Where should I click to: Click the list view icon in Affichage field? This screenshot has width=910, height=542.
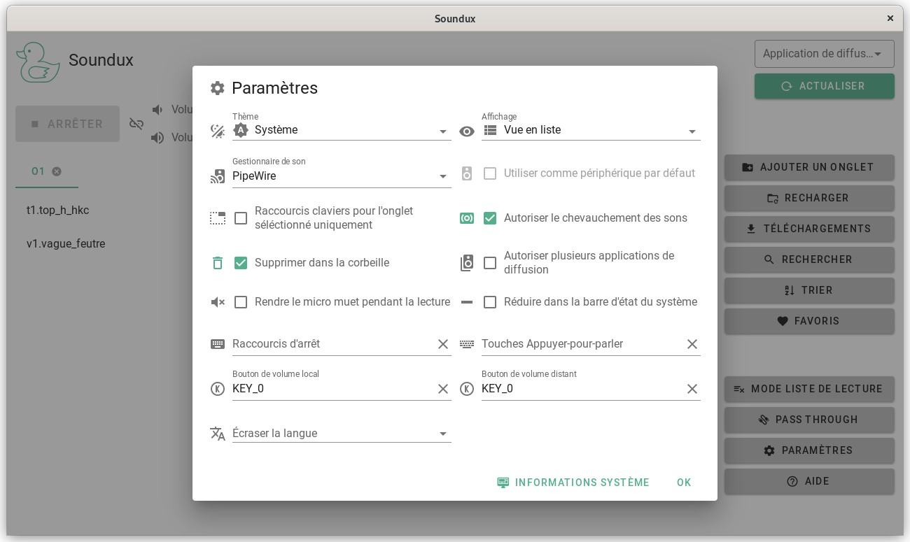pos(490,130)
